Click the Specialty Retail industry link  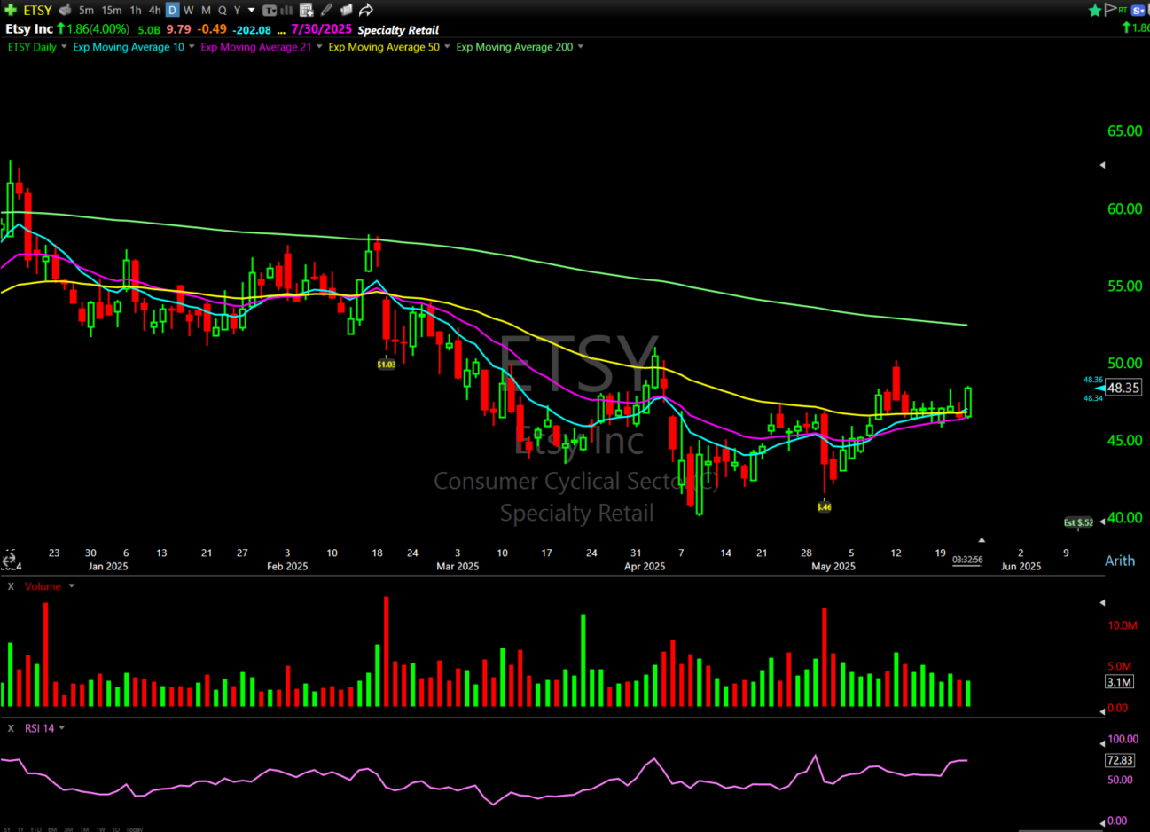coord(398,29)
